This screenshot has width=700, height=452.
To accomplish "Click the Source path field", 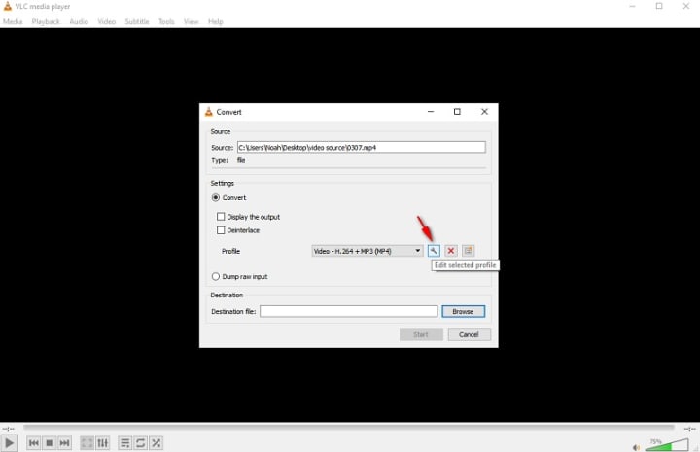I will point(361,147).
